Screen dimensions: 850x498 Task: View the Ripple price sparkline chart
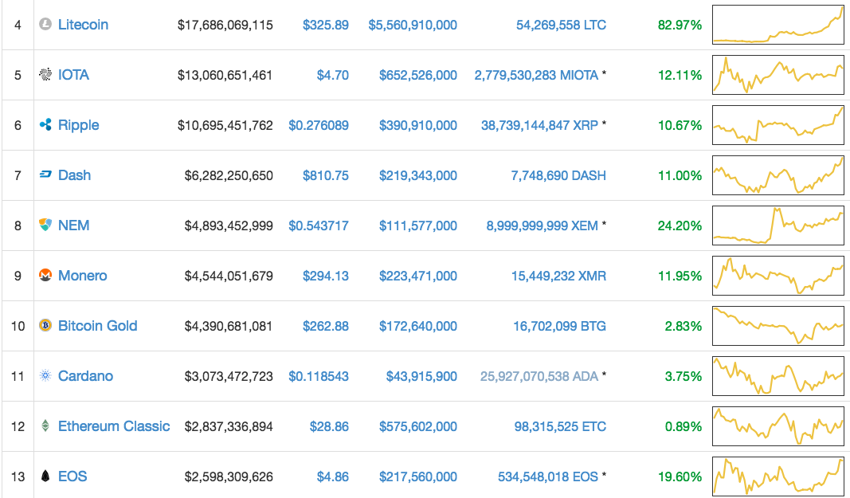point(778,125)
